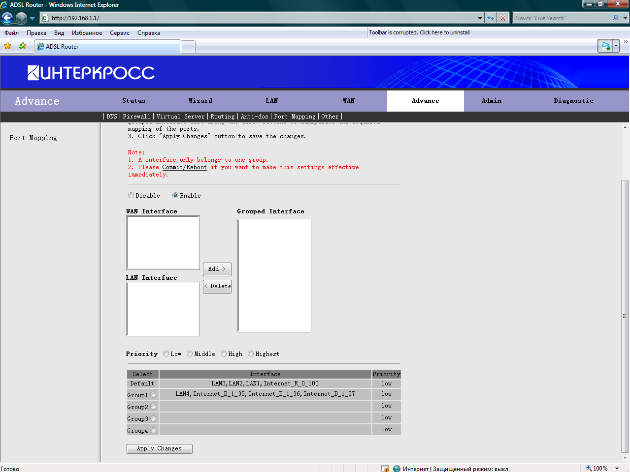The width and height of the screenshot is (630, 472).
Task: Open the Routing submenu link
Action: 223,117
